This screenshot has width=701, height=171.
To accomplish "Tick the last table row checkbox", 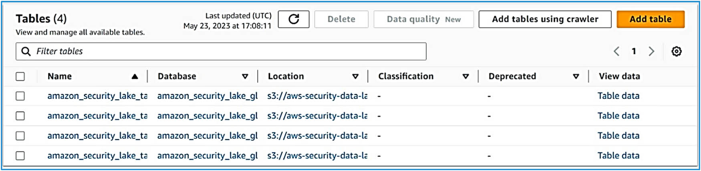I will pos(20,156).
